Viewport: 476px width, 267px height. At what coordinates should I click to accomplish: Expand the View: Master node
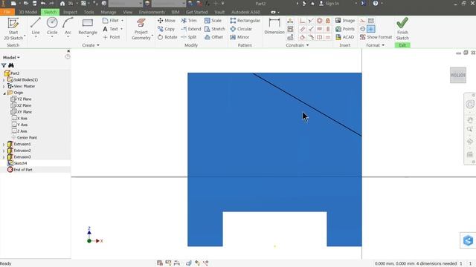pyautogui.click(x=4, y=86)
